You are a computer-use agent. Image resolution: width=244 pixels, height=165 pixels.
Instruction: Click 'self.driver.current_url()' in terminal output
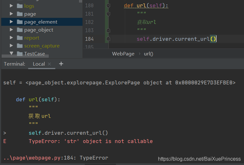pos(68,133)
